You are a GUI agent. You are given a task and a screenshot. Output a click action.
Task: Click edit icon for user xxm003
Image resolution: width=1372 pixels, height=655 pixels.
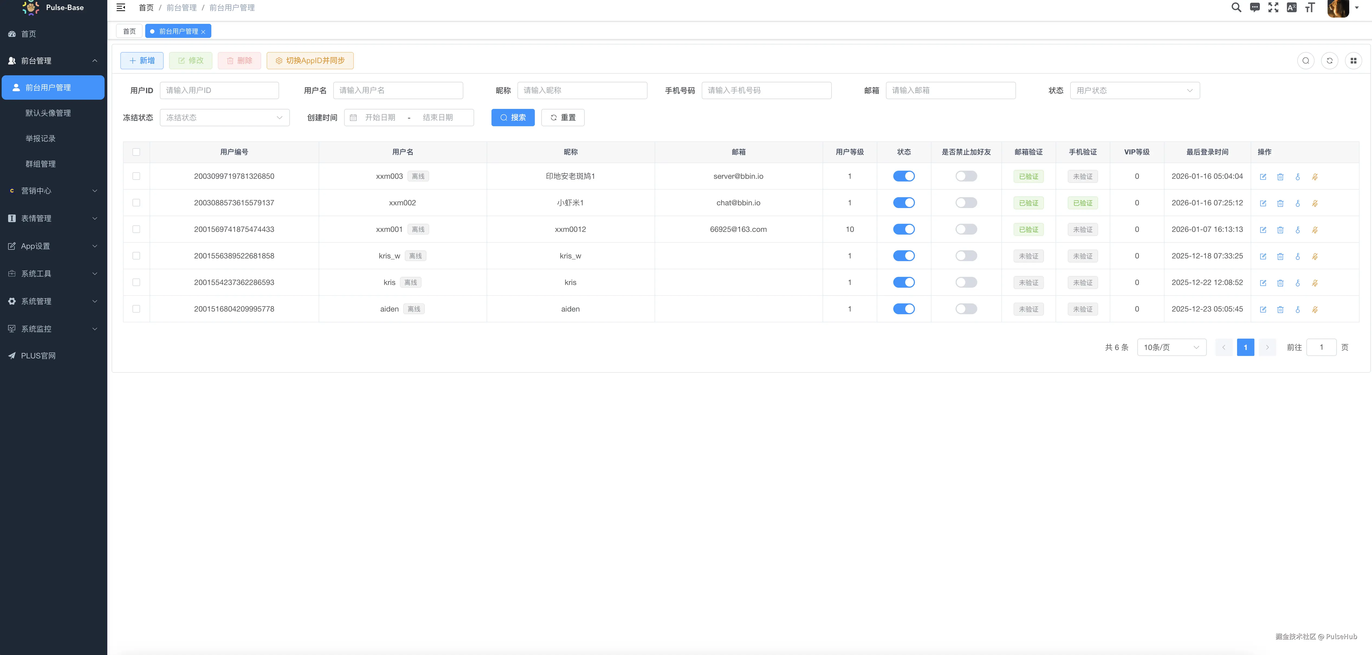tap(1263, 177)
